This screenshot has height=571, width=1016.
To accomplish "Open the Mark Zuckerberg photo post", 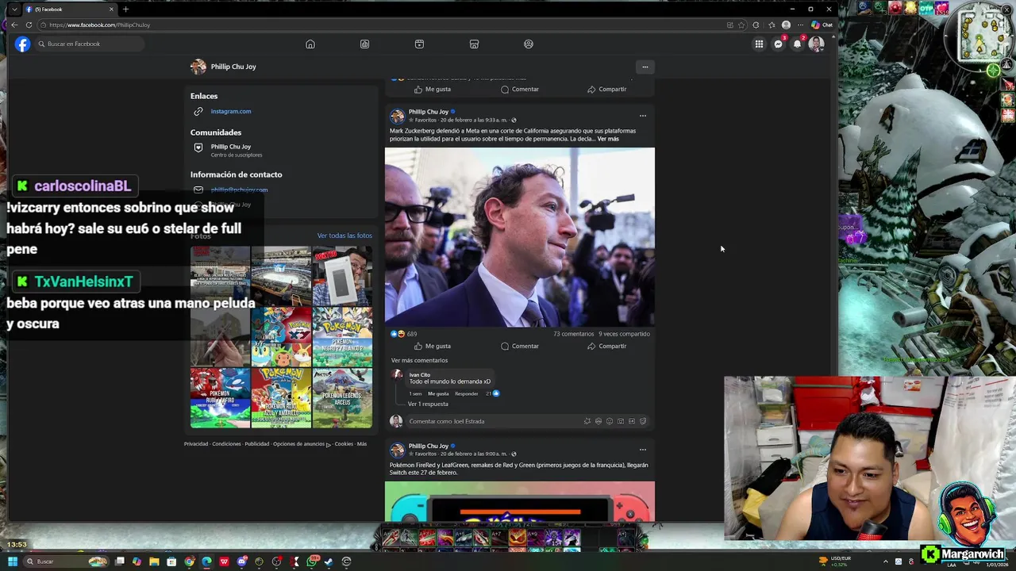I will tap(520, 237).
